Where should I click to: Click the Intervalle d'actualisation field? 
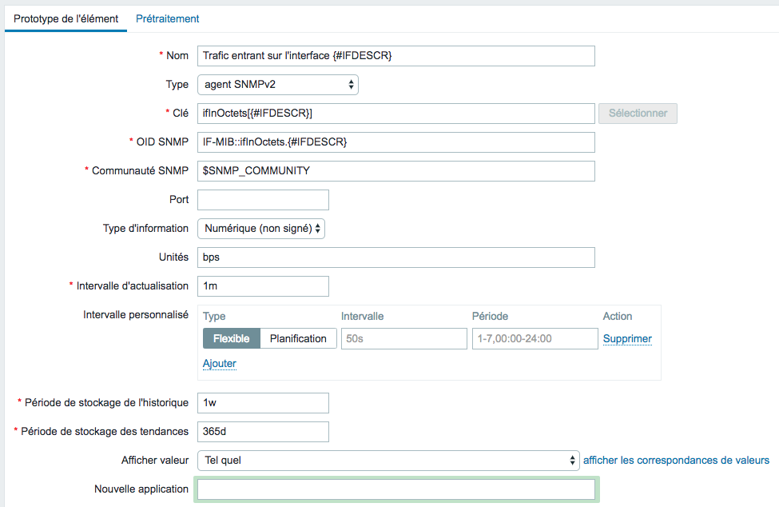264,286
